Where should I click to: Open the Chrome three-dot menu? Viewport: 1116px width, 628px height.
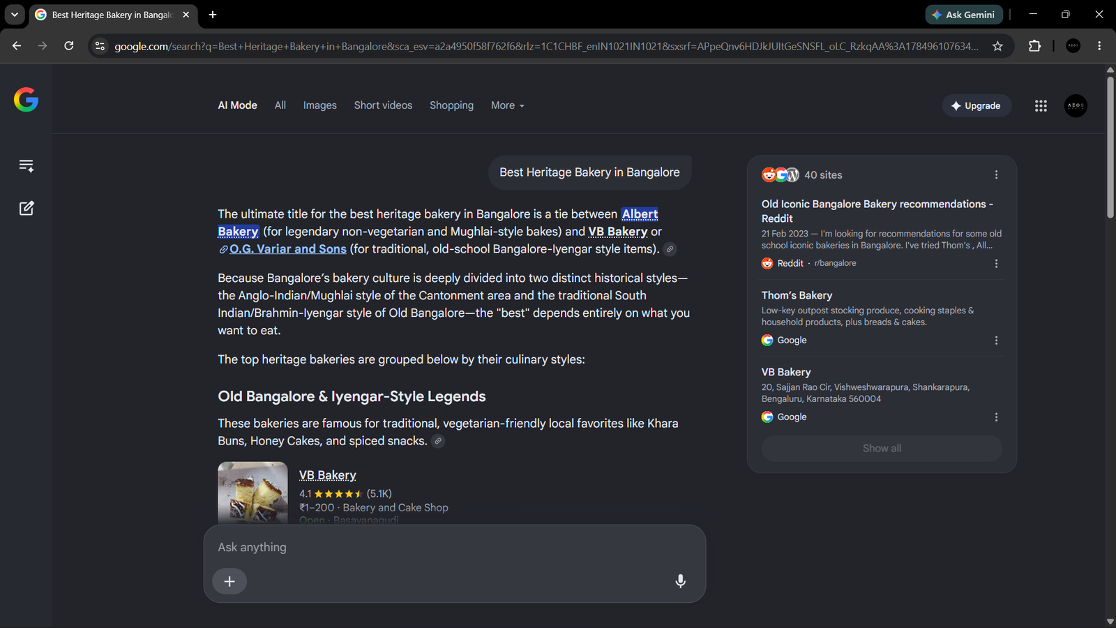point(1099,46)
